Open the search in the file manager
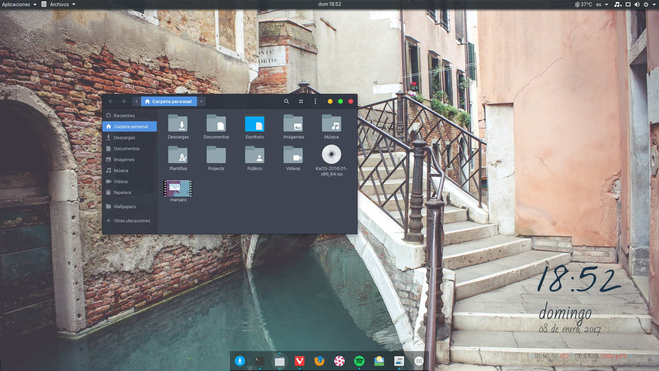The height and width of the screenshot is (371, 659). pos(286,101)
